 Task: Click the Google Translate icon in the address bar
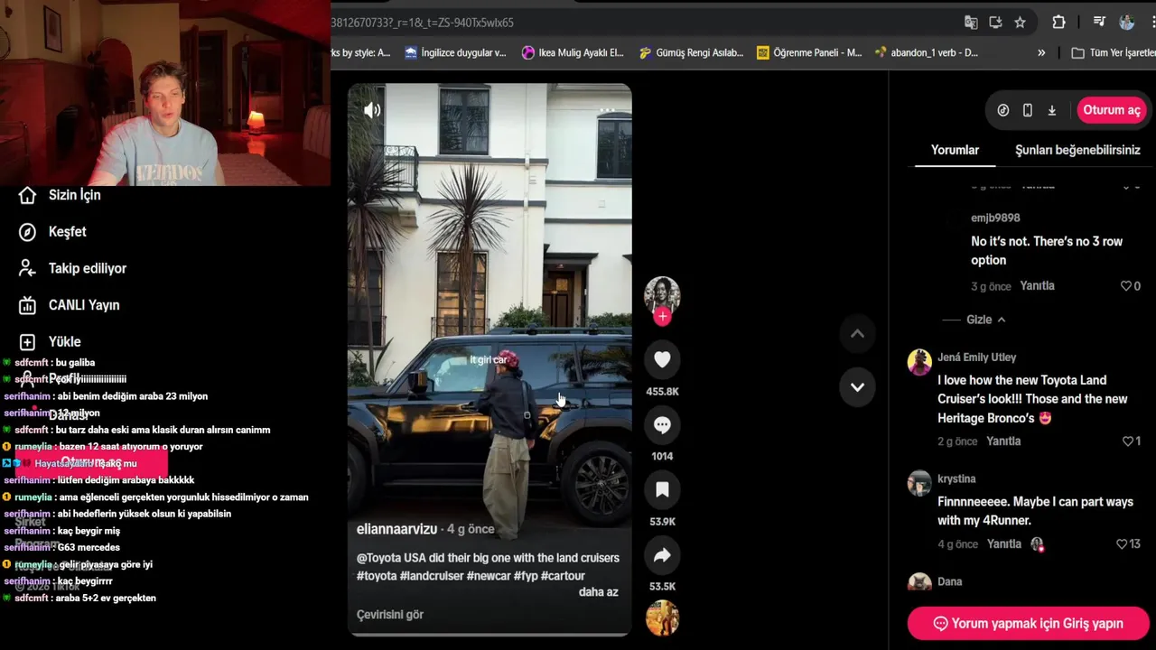971,23
